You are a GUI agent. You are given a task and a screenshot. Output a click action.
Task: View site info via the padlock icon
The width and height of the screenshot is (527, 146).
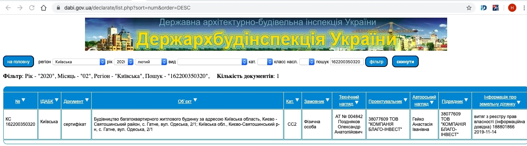point(58,8)
